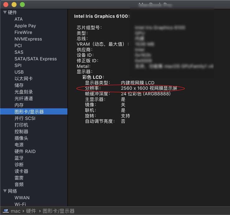This screenshot has width=230, height=215.
Task: Click the 网络 category header
Action: pyautogui.click(x=12, y=191)
